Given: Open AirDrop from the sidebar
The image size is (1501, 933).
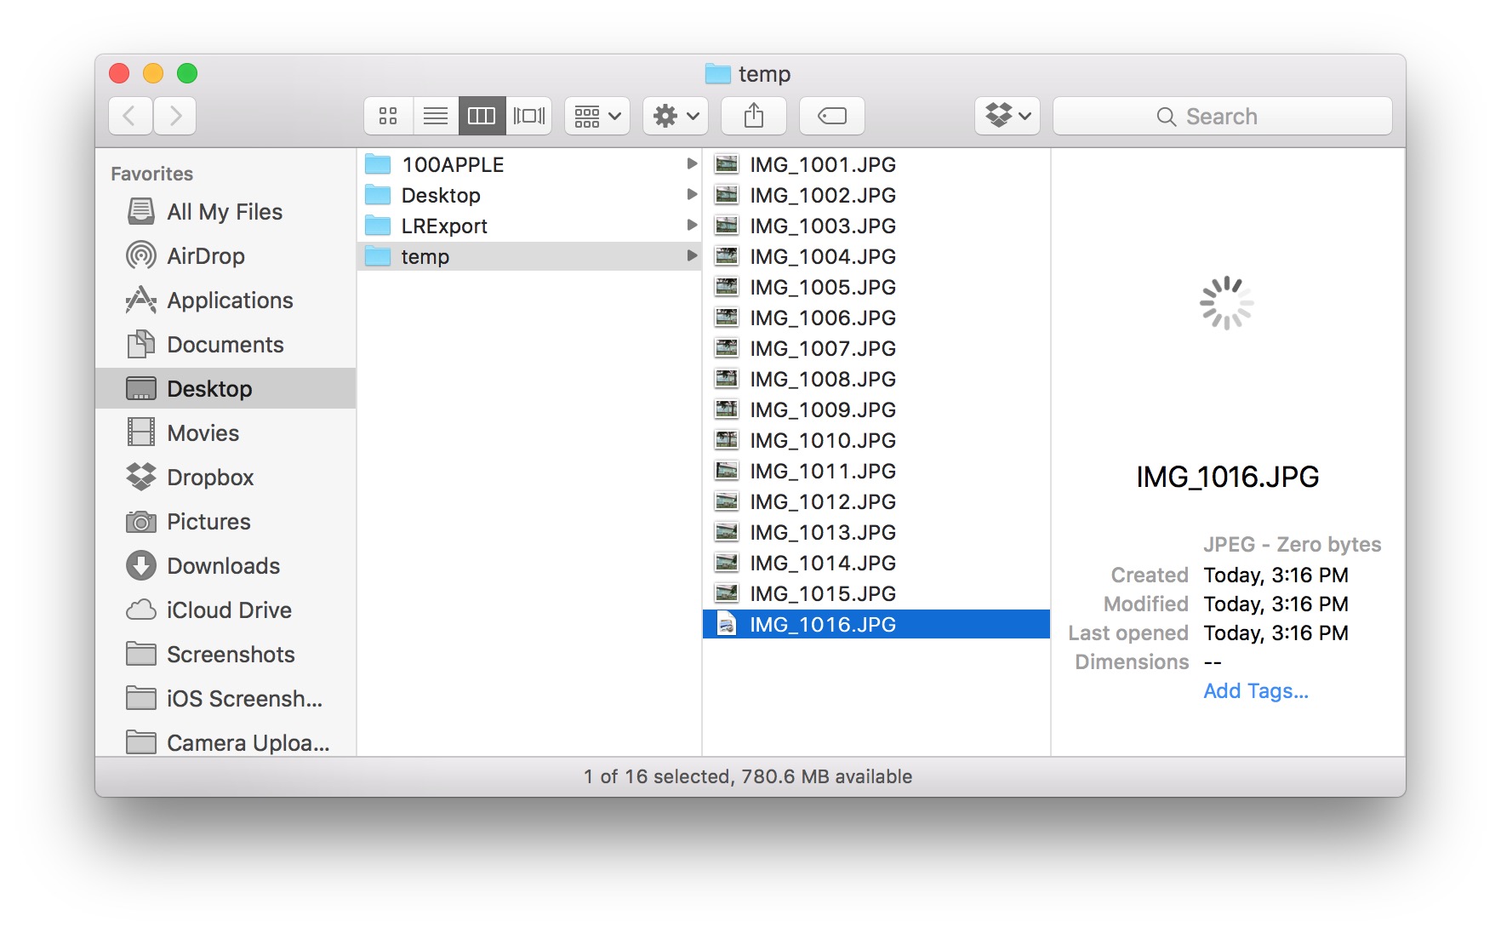Looking at the screenshot, I should coord(205,256).
